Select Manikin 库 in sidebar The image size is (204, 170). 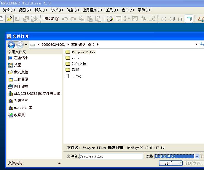pyautogui.click(x=20, y=108)
